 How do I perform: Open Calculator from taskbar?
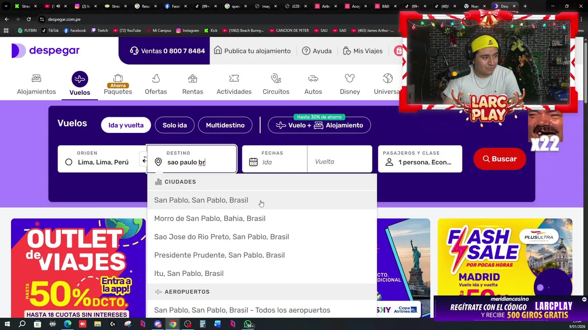[x=203, y=324]
